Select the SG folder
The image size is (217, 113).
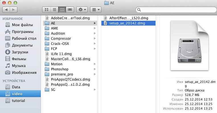point(70,89)
